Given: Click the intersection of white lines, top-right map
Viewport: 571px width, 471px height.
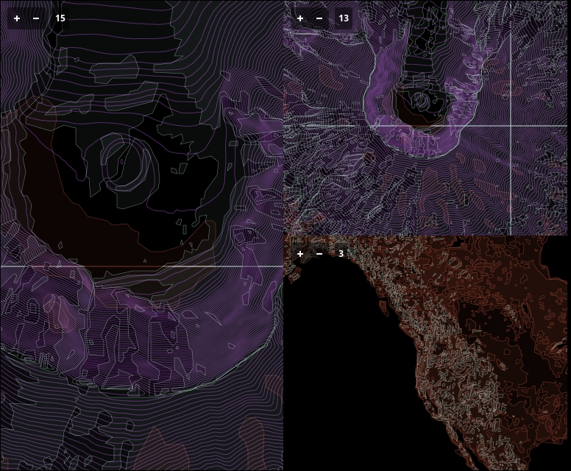Looking at the screenshot, I should (x=511, y=126).
